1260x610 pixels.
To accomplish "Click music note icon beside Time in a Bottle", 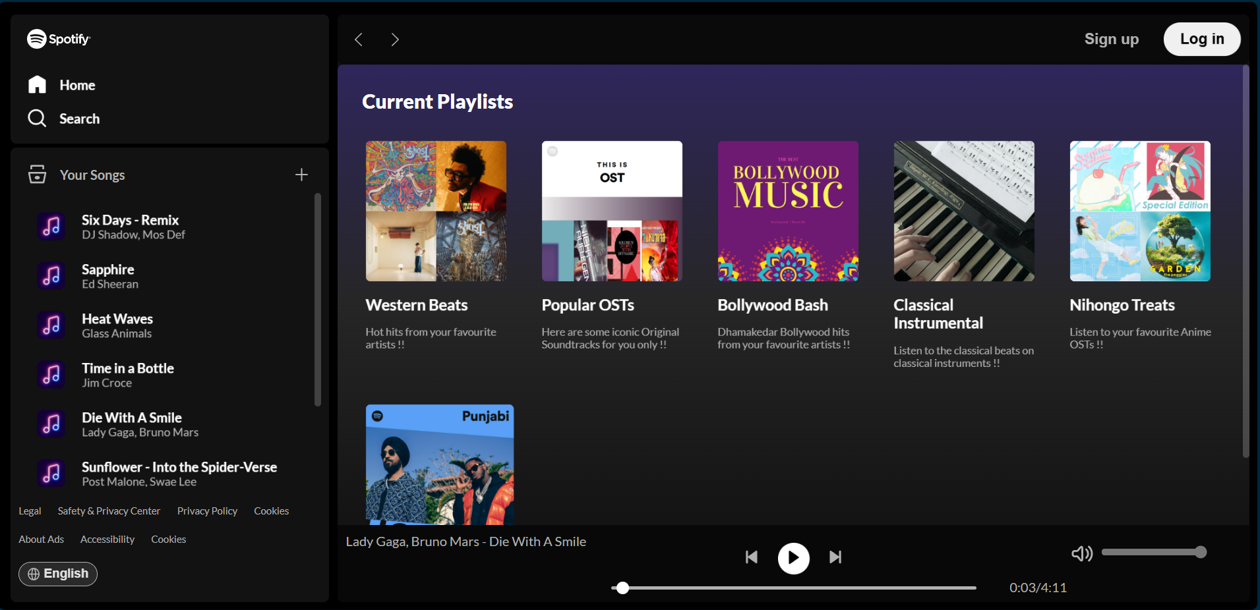I will pyautogui.click(x=51, y=375).
